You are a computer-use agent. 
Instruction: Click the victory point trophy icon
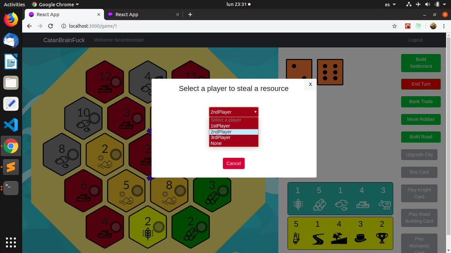point(382,238)
